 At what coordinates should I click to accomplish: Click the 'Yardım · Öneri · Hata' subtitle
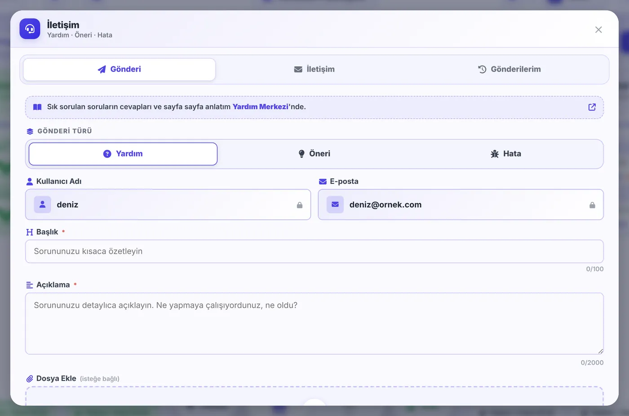[x=80, y=35]
